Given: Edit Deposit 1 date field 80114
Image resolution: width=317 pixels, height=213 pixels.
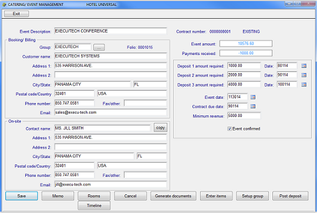Looking at the screenshot, I should point(287,66).
